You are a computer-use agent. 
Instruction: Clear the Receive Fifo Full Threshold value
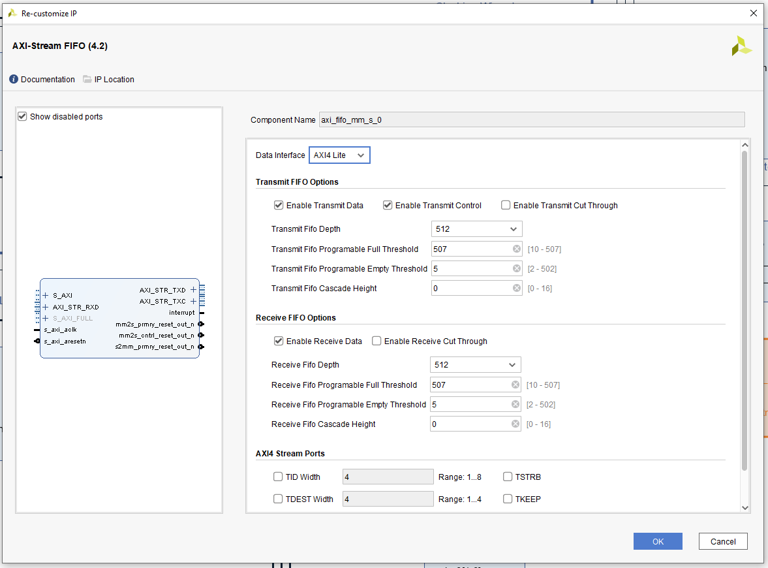515,385
